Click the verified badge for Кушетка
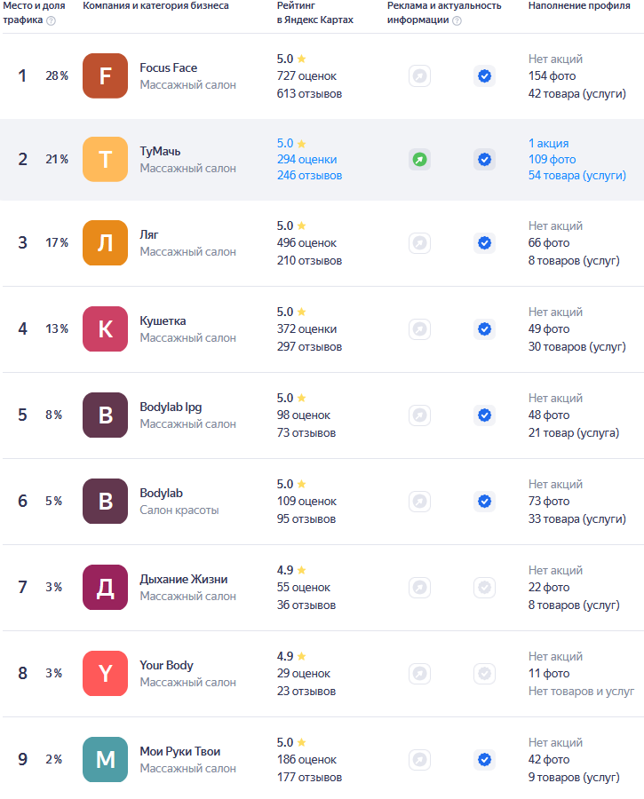Screen dimensions: 644x799 pyautogui.click(x=484, y=328)
